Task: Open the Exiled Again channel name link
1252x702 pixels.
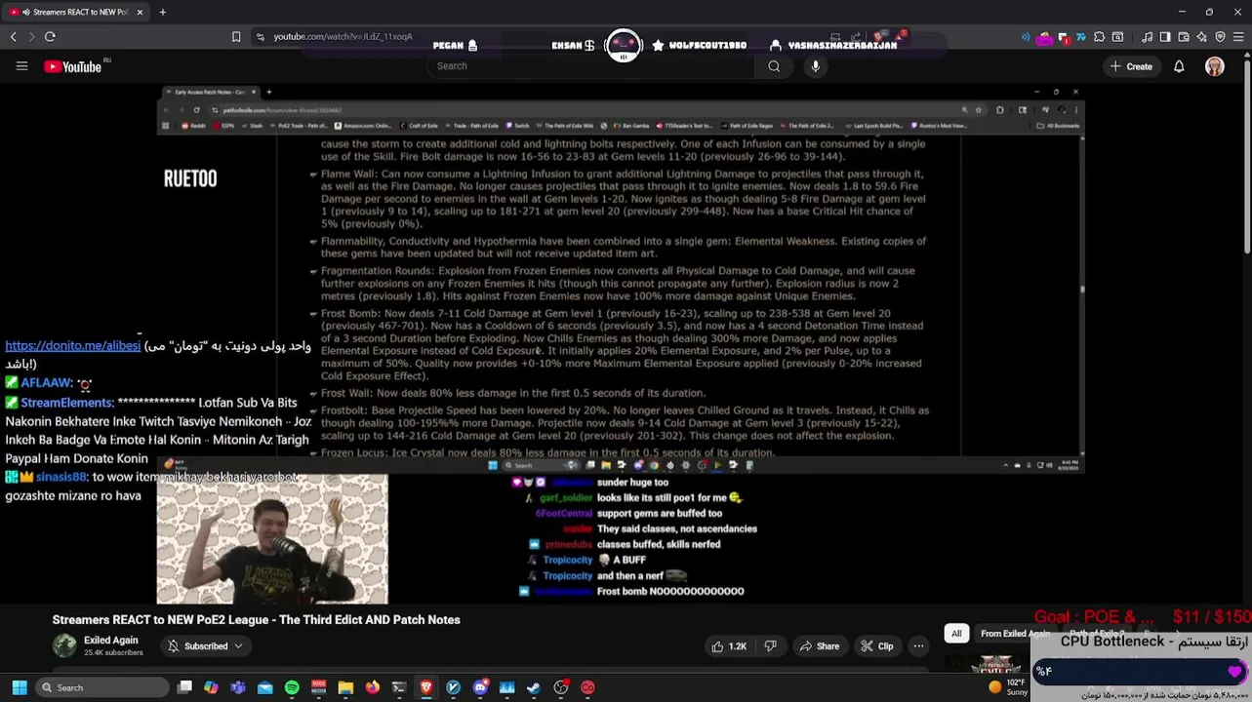Action: pyautogui.click(x=110, y=641)
